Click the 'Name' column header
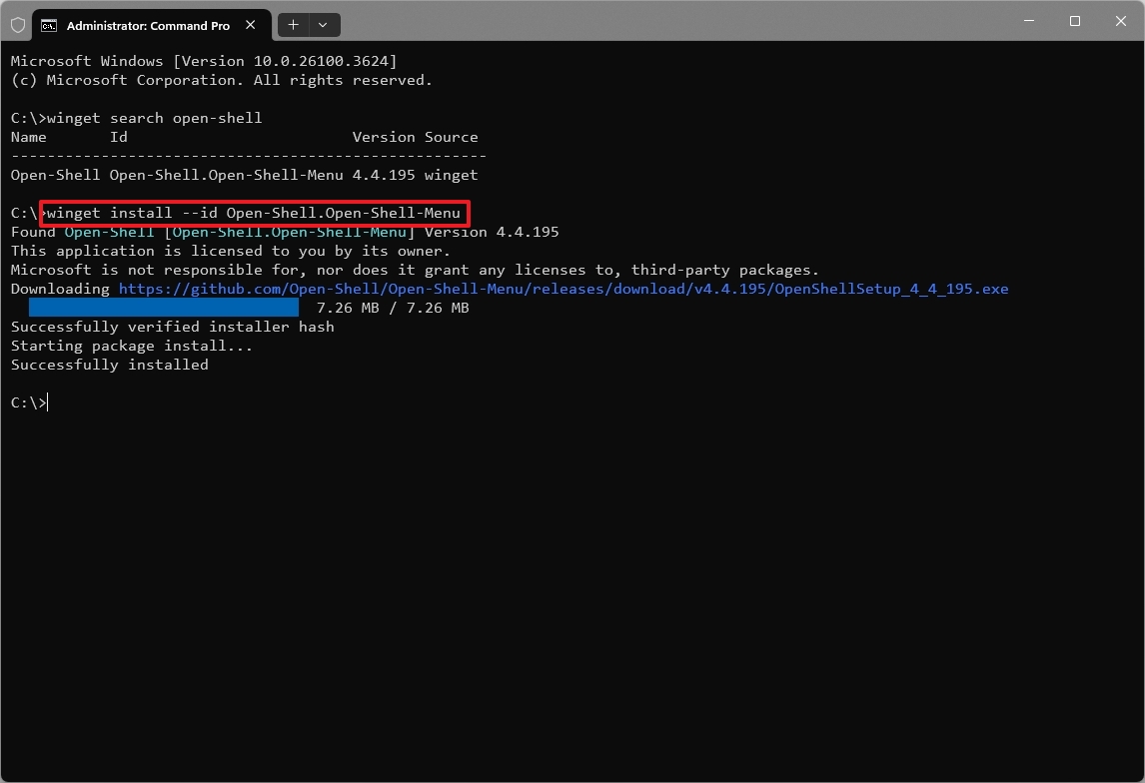This screenshot has height=783, width=1145. pos(29,137)
